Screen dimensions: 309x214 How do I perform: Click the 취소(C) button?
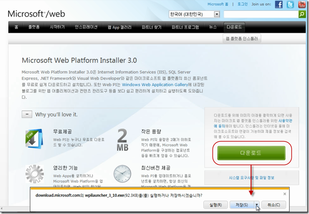[274, 205]
